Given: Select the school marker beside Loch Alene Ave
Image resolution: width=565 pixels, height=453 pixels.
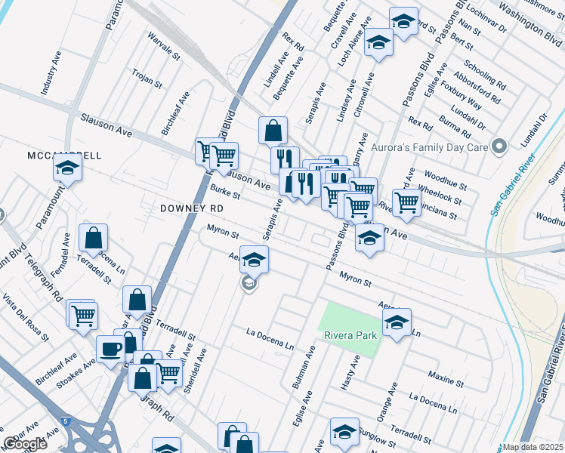Looking at the screenshot, I should (x=378, y=43).
